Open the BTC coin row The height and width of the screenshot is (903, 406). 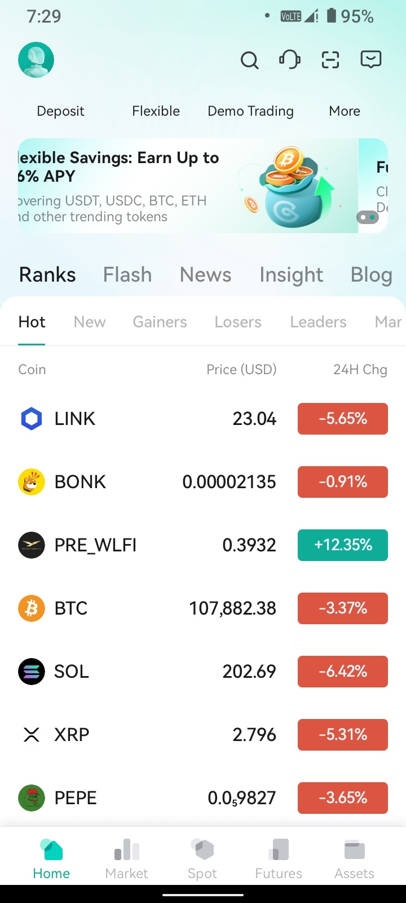(x=203, y=608)
